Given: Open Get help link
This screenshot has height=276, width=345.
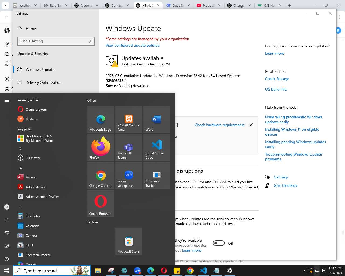Looking at the screenshot, I should (x=281, y=177).
